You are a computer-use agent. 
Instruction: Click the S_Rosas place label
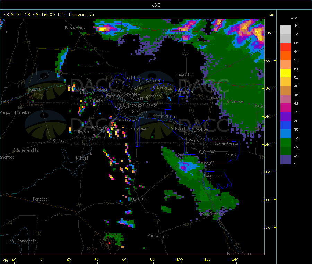pyautogui.click(x=139, y=112)
